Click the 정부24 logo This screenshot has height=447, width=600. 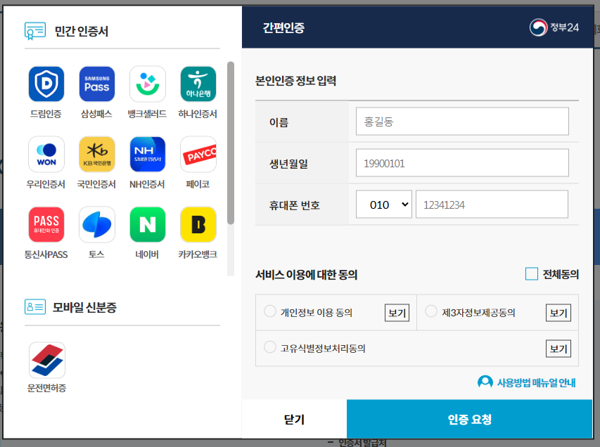coord(554,27)
